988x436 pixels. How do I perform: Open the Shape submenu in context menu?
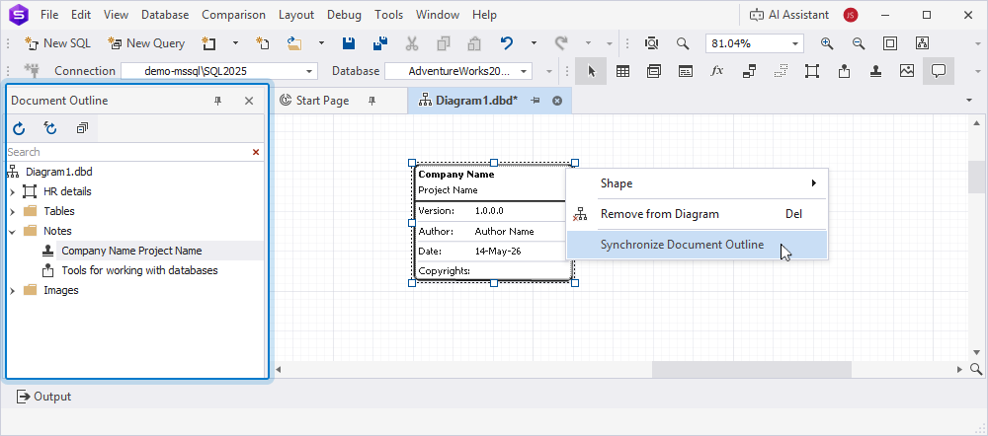pyautogui.click(x=698, y=183)
